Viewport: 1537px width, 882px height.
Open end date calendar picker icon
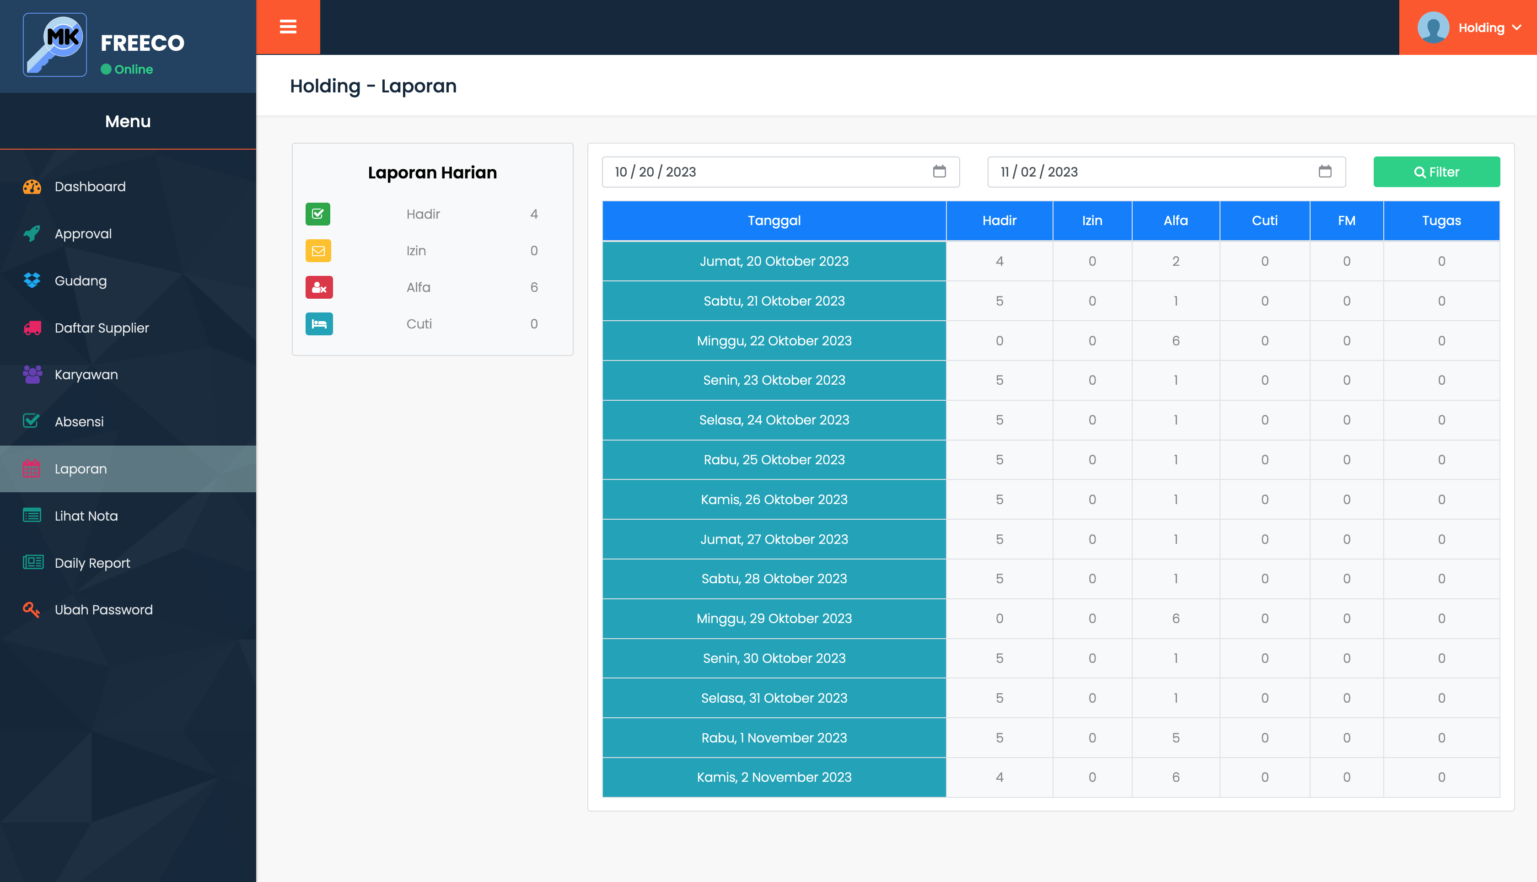(x=1325, y=172)
